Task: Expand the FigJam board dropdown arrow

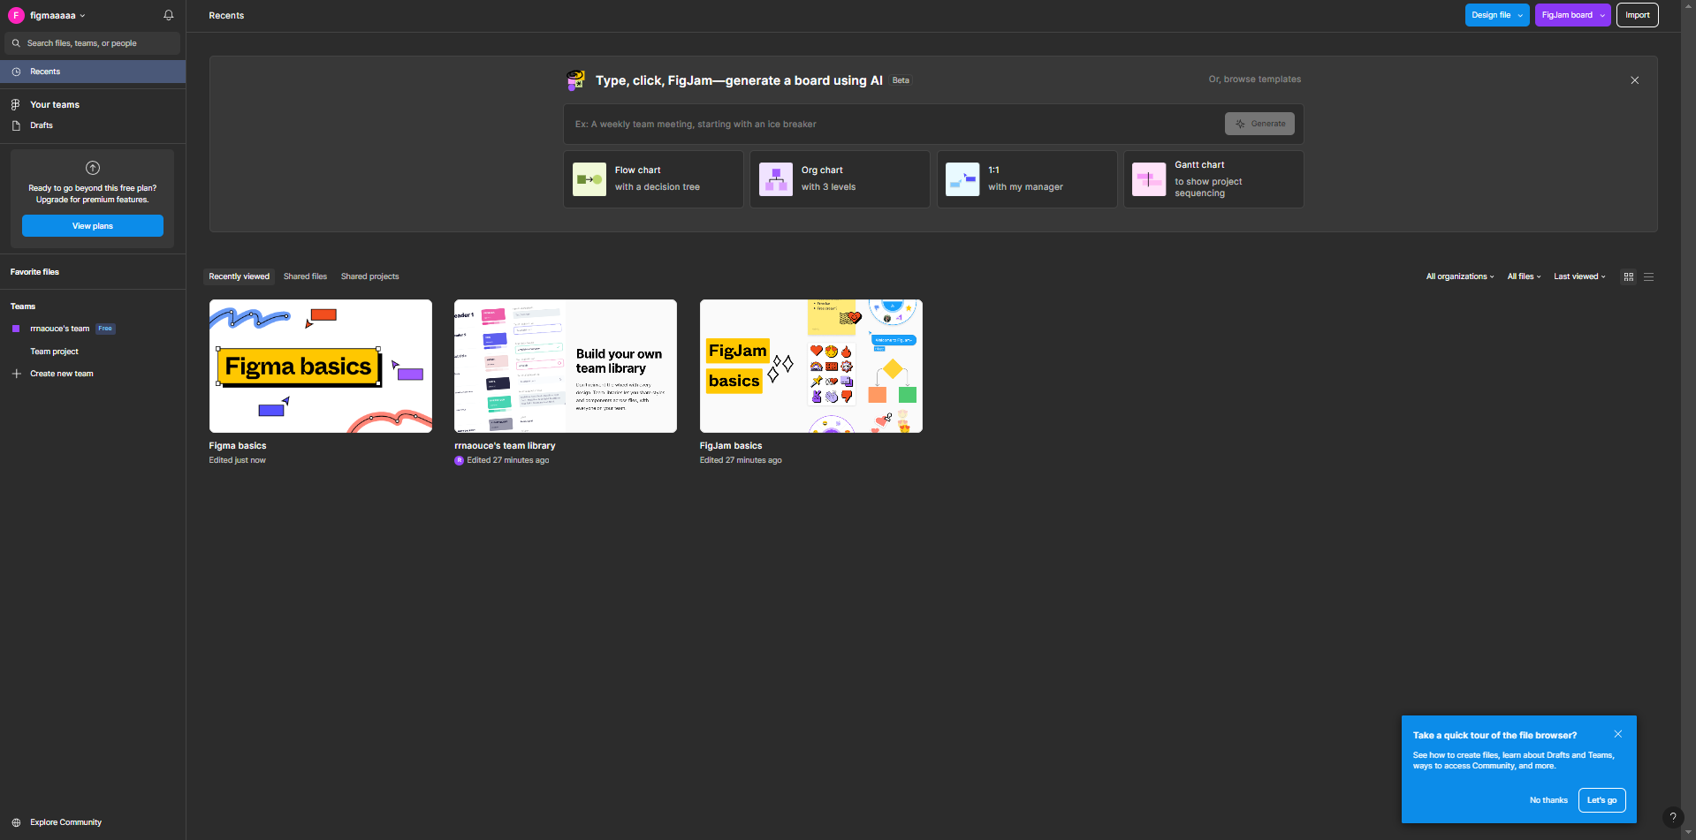Action: click(1603, 15)
